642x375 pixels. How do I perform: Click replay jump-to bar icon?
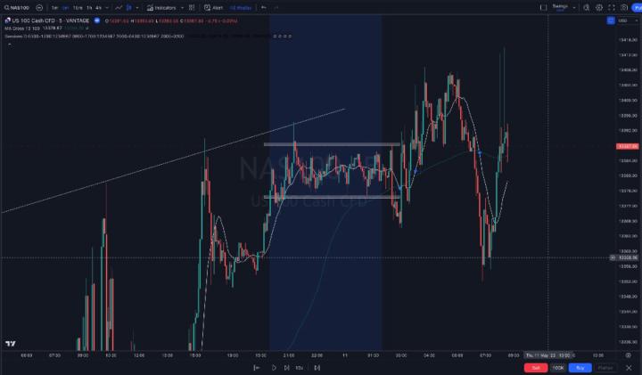tap(257, 368)
